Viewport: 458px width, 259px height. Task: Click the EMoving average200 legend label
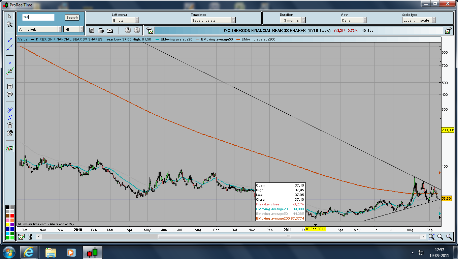(258, 39)
